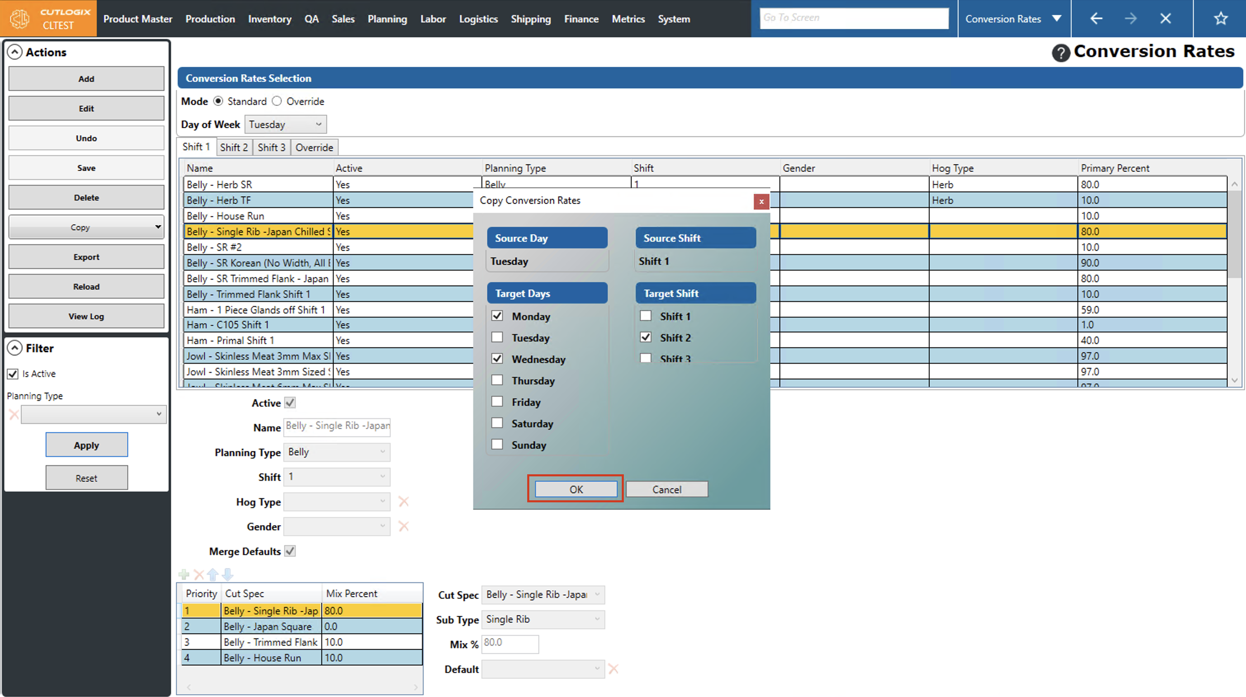Open the Day of Week dropdown
1246x697 pixels.
[x=285, y=125]
